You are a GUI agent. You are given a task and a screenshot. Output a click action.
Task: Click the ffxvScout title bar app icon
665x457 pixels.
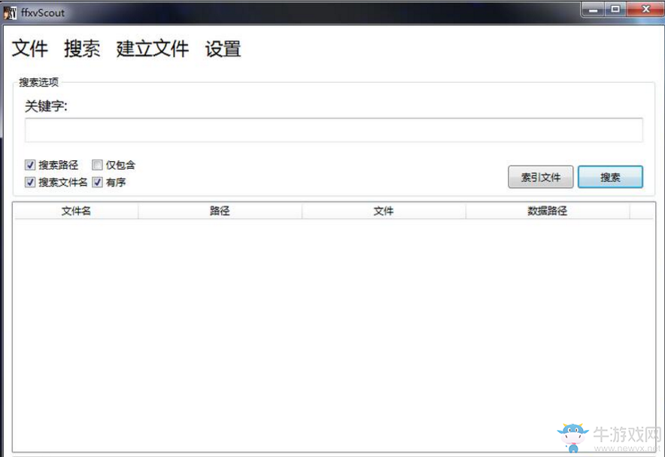tap(11, 13)
